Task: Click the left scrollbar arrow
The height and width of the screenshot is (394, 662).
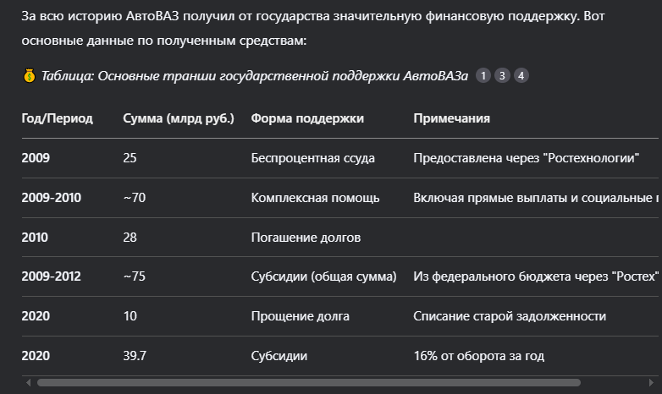Action: tap(28, 383)
